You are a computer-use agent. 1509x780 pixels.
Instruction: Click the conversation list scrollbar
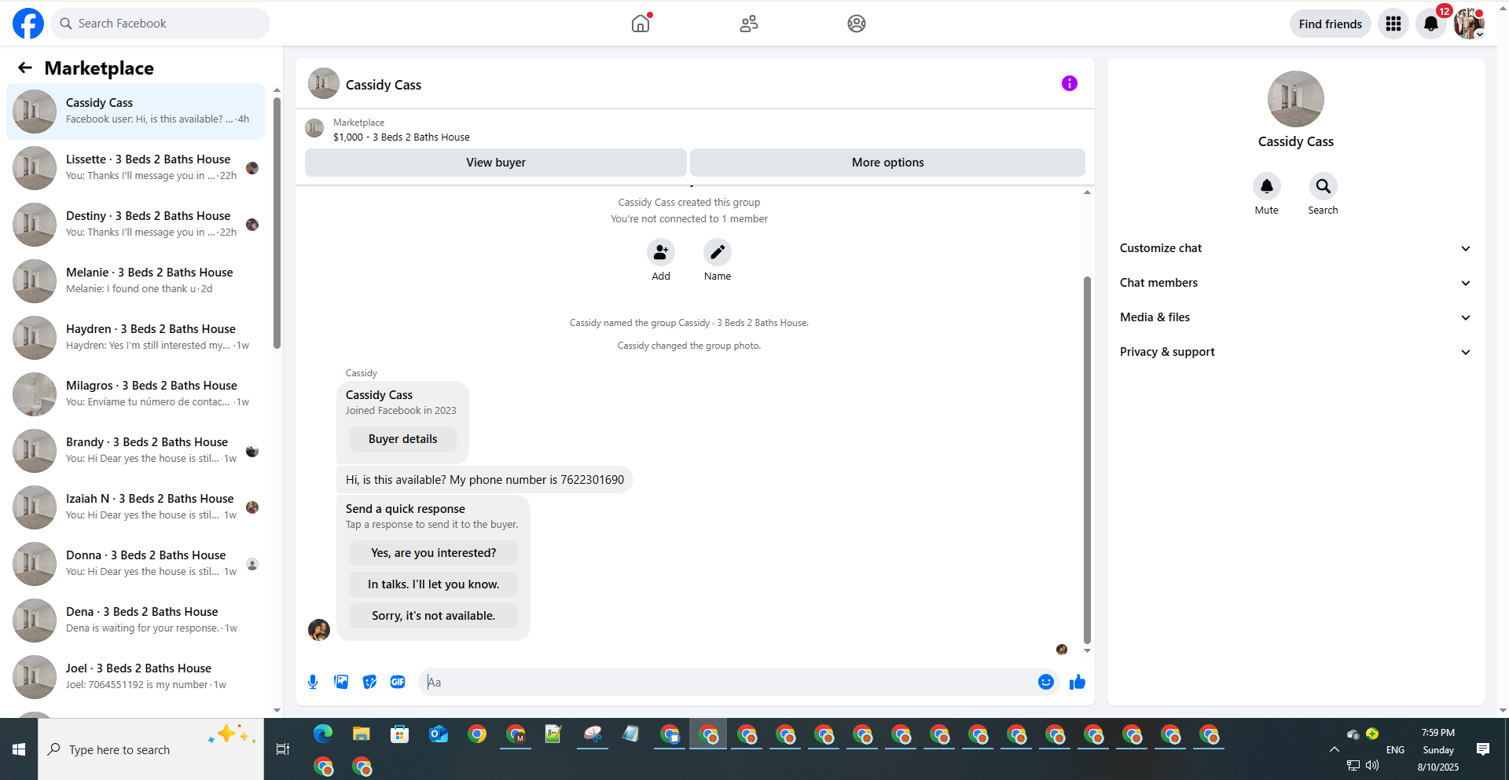[277, 223]
